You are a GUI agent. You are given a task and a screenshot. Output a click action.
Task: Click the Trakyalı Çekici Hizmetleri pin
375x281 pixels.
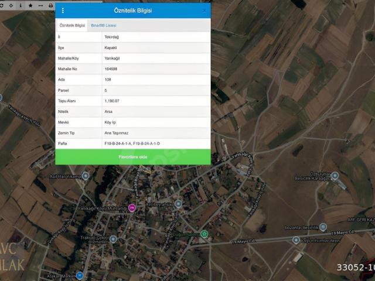click(113, 239)
